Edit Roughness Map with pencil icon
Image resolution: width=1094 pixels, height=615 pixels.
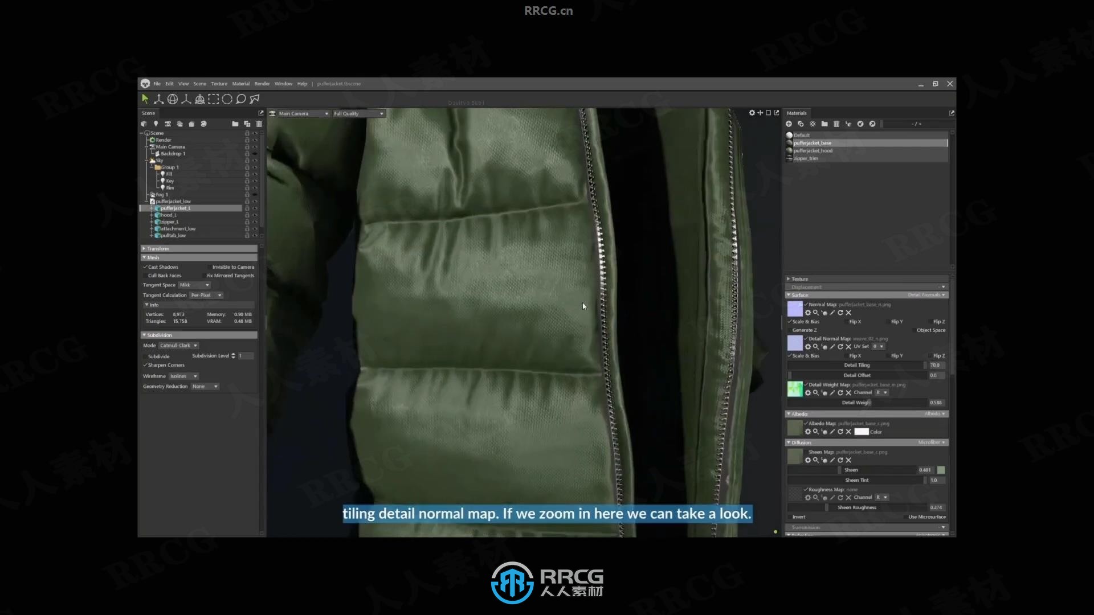coord(832,498)
